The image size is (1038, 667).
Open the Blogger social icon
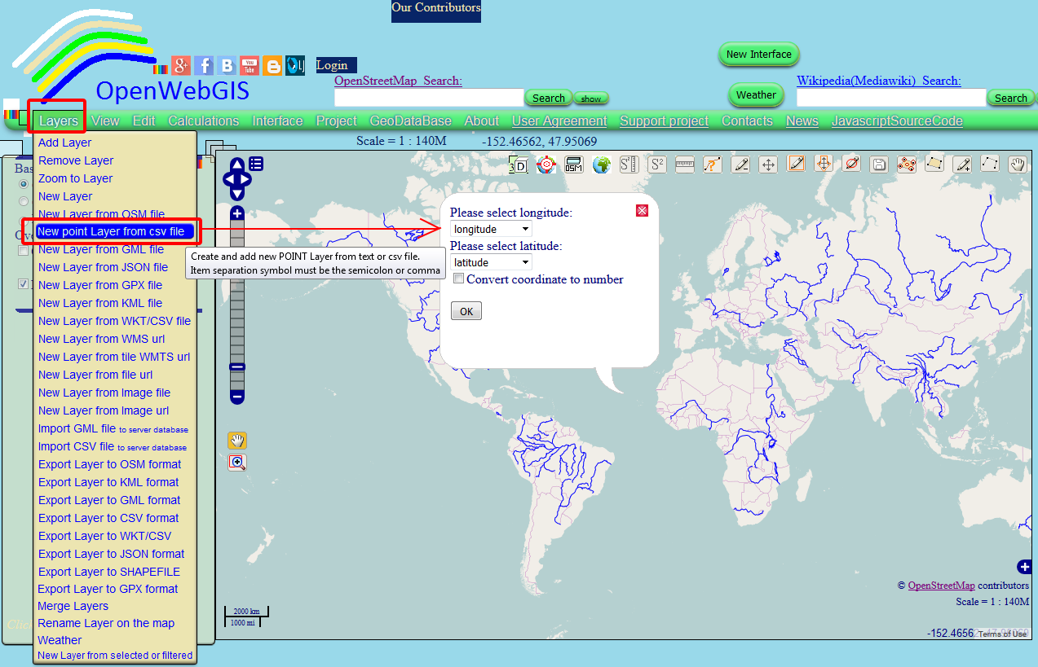pyautogui.click(x=272, y=65)
